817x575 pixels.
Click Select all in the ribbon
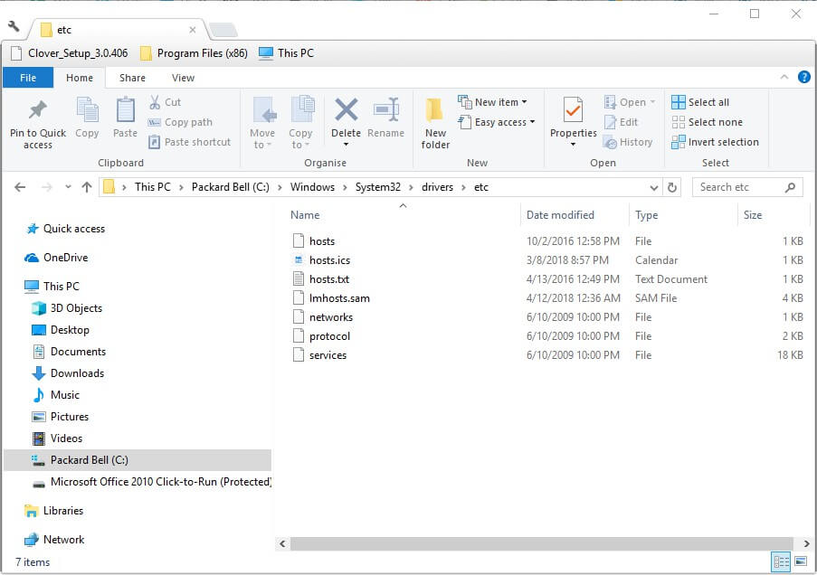pyautogui.click(x=700, y=102)
